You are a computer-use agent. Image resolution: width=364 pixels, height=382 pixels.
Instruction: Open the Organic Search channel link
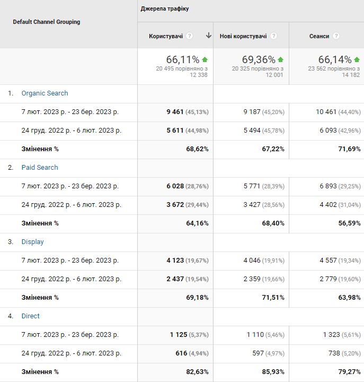tap(45, 93)
